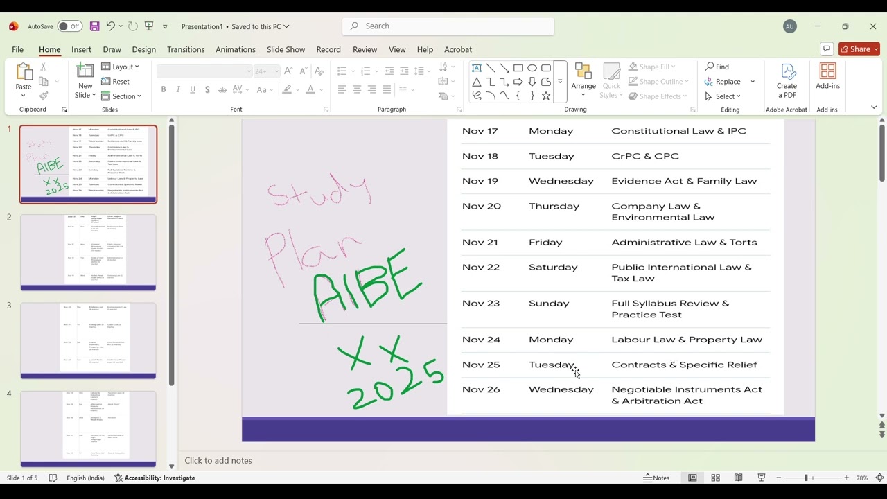Image resolution: width=887 pixels, height=499 pixels.
Task: Click Slide Show view icon in status bar
Action: tap(762, 478)
